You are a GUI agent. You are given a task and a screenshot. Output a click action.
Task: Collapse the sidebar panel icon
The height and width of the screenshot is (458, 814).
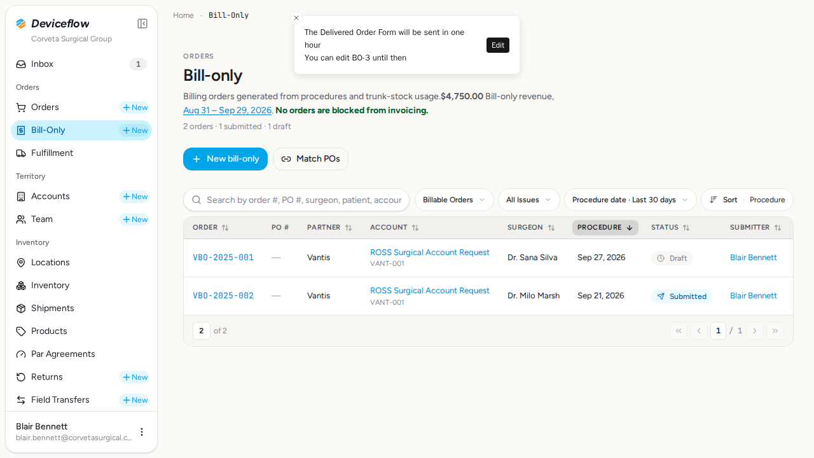click(x=142, y=24)
